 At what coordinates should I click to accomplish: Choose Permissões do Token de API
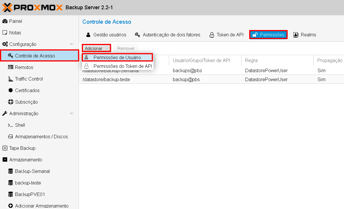(123, 66)
